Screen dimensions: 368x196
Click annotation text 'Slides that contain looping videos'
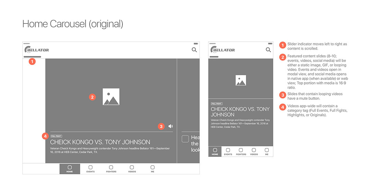point(315,96)
